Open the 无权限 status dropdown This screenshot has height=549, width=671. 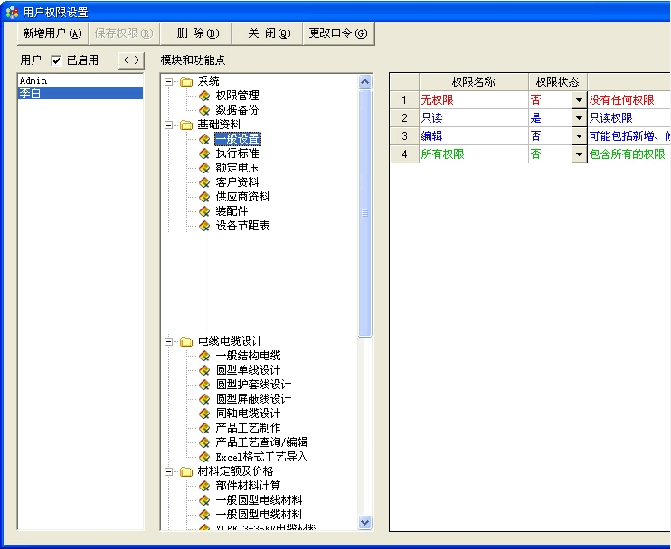pyautogui.click(x=579, y=100)
